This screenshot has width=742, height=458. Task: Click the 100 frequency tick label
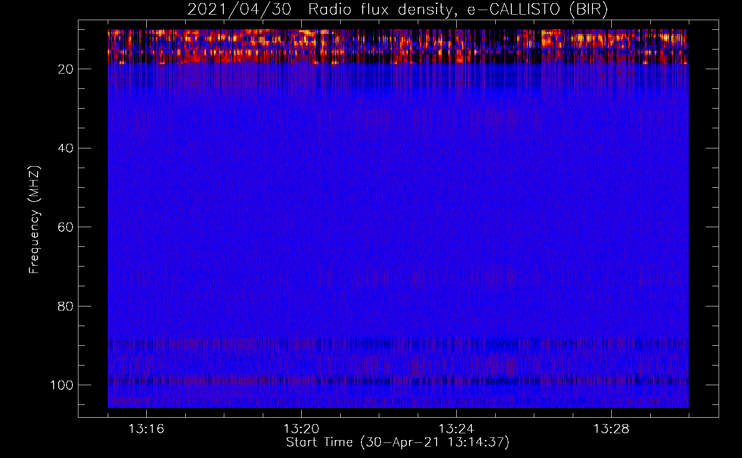(x=62, y=385)
